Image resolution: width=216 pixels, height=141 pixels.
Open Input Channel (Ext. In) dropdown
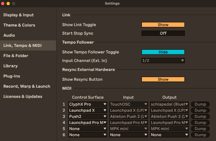pyautogui.click(x=163, y=61)
